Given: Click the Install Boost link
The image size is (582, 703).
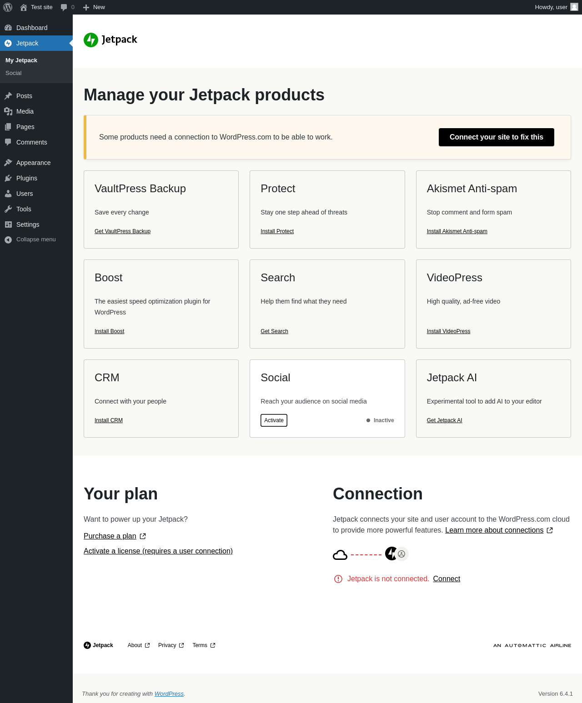Looking at the screenshot, I should point(109,331).
